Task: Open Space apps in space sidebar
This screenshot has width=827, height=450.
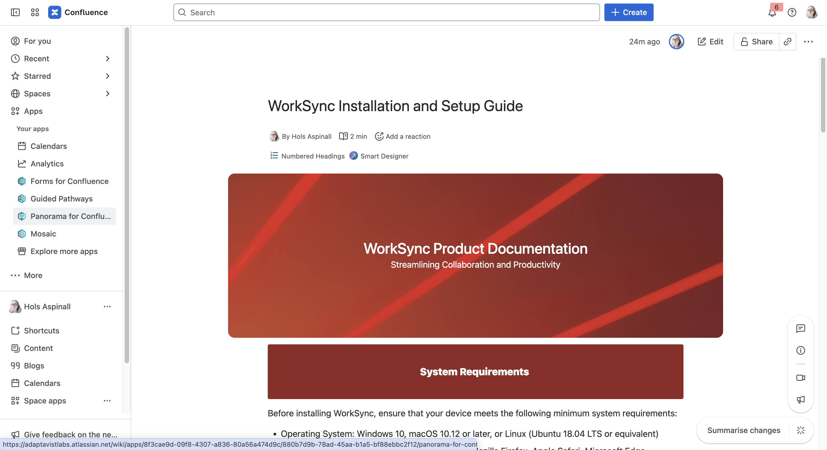Action: click(x=45, y=400)
